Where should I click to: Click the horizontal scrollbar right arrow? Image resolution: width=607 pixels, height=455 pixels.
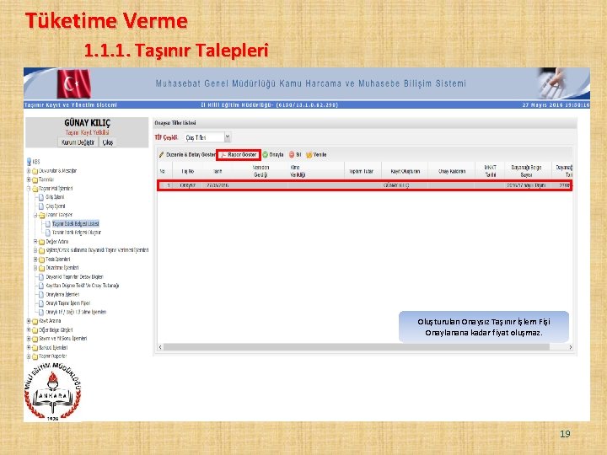(x=570, y=347)
